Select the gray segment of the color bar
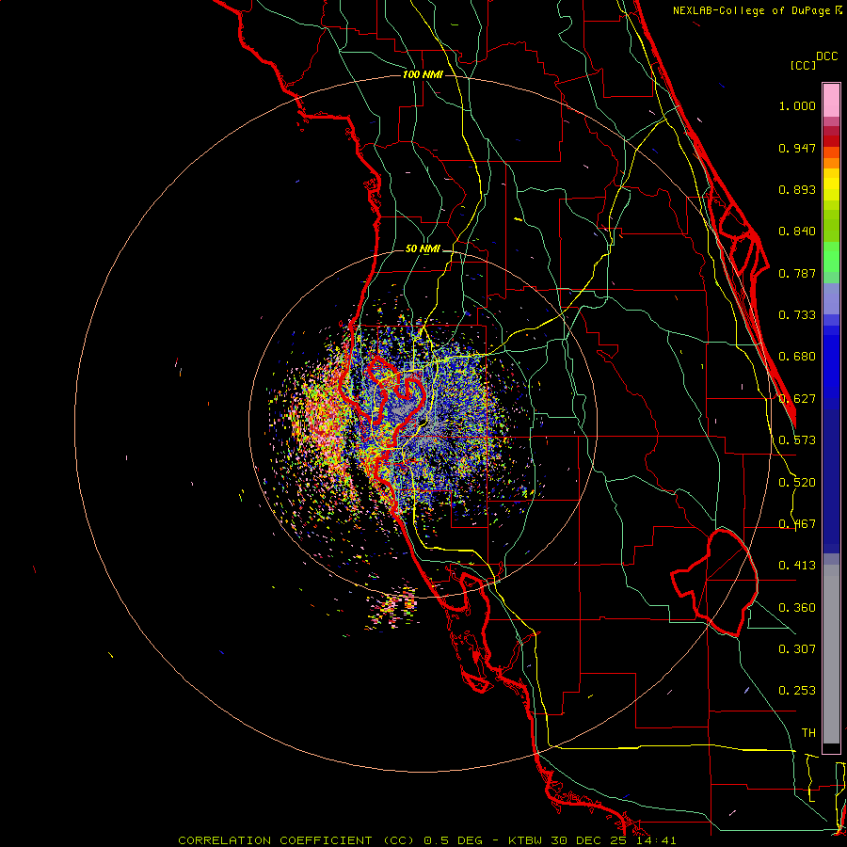847x847 pixels. 831,654
